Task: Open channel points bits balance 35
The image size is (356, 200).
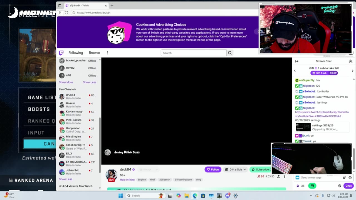Action: (x=300, y=186)
